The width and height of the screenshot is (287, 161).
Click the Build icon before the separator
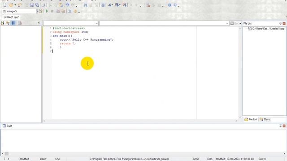(x=63, y=11)
